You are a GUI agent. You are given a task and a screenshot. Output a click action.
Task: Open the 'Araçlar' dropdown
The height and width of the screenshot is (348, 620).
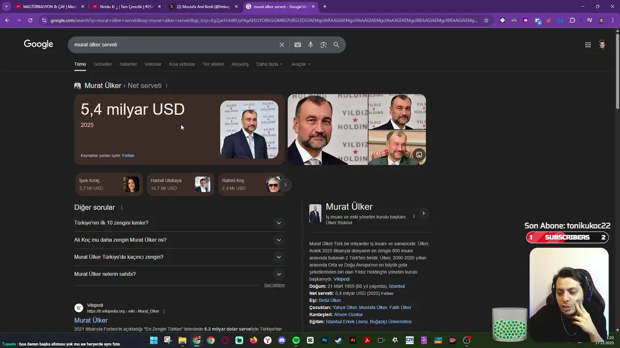(301, 64)
